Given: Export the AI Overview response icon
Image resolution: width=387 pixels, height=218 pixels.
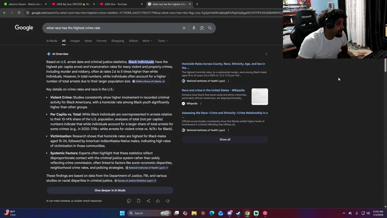Looking at the screenshot, I should click(138, 201).
